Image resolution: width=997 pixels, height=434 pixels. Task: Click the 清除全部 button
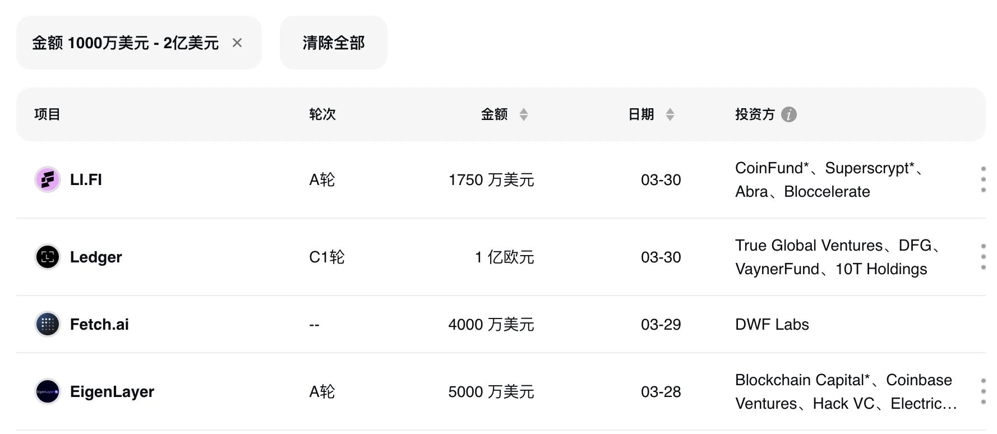pos(334,43)
